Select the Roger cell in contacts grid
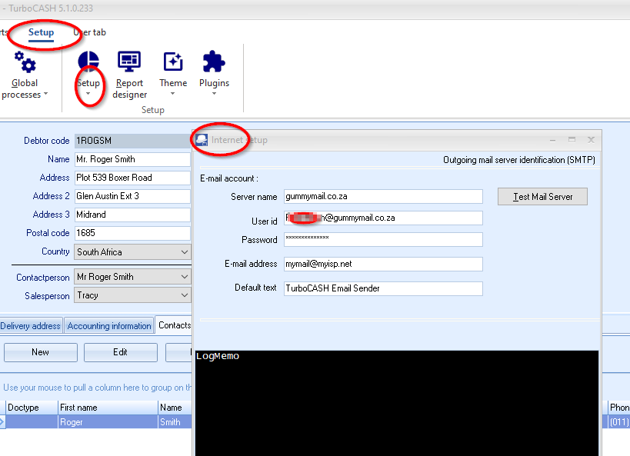The image size is (630, 456). (108, 422)
